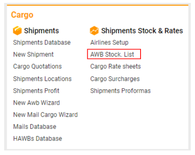This screenshot has height=155, width=195.
Task: Go to Shipments Locations
Action: tap(42, 79)
